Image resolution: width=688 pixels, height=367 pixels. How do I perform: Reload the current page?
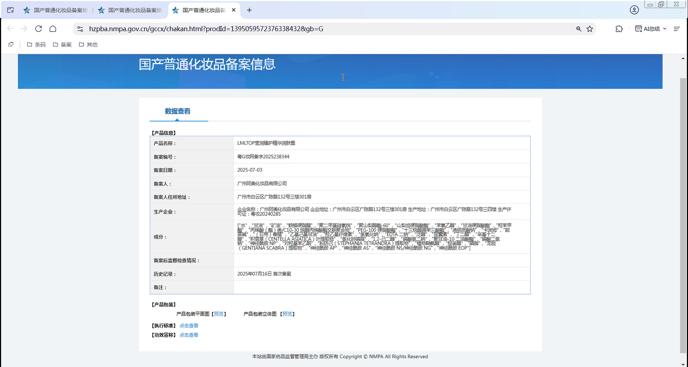39,29
